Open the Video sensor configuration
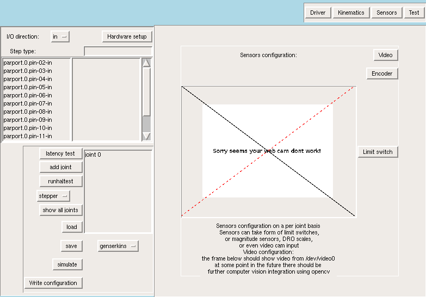Screen dimensions: 426x297 click(386, 55)
